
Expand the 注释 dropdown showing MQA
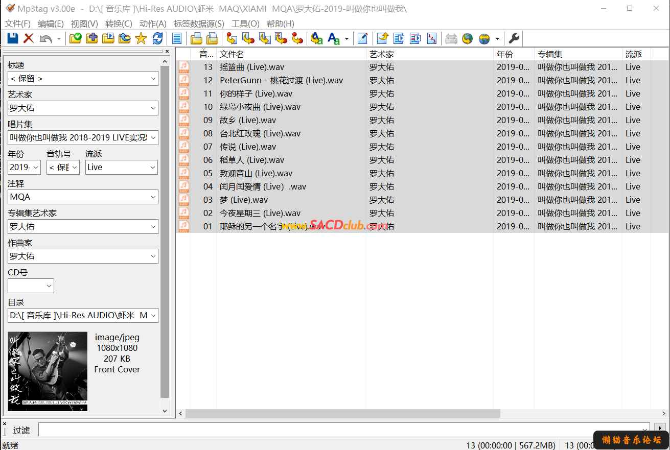click(x=153, y=197)
